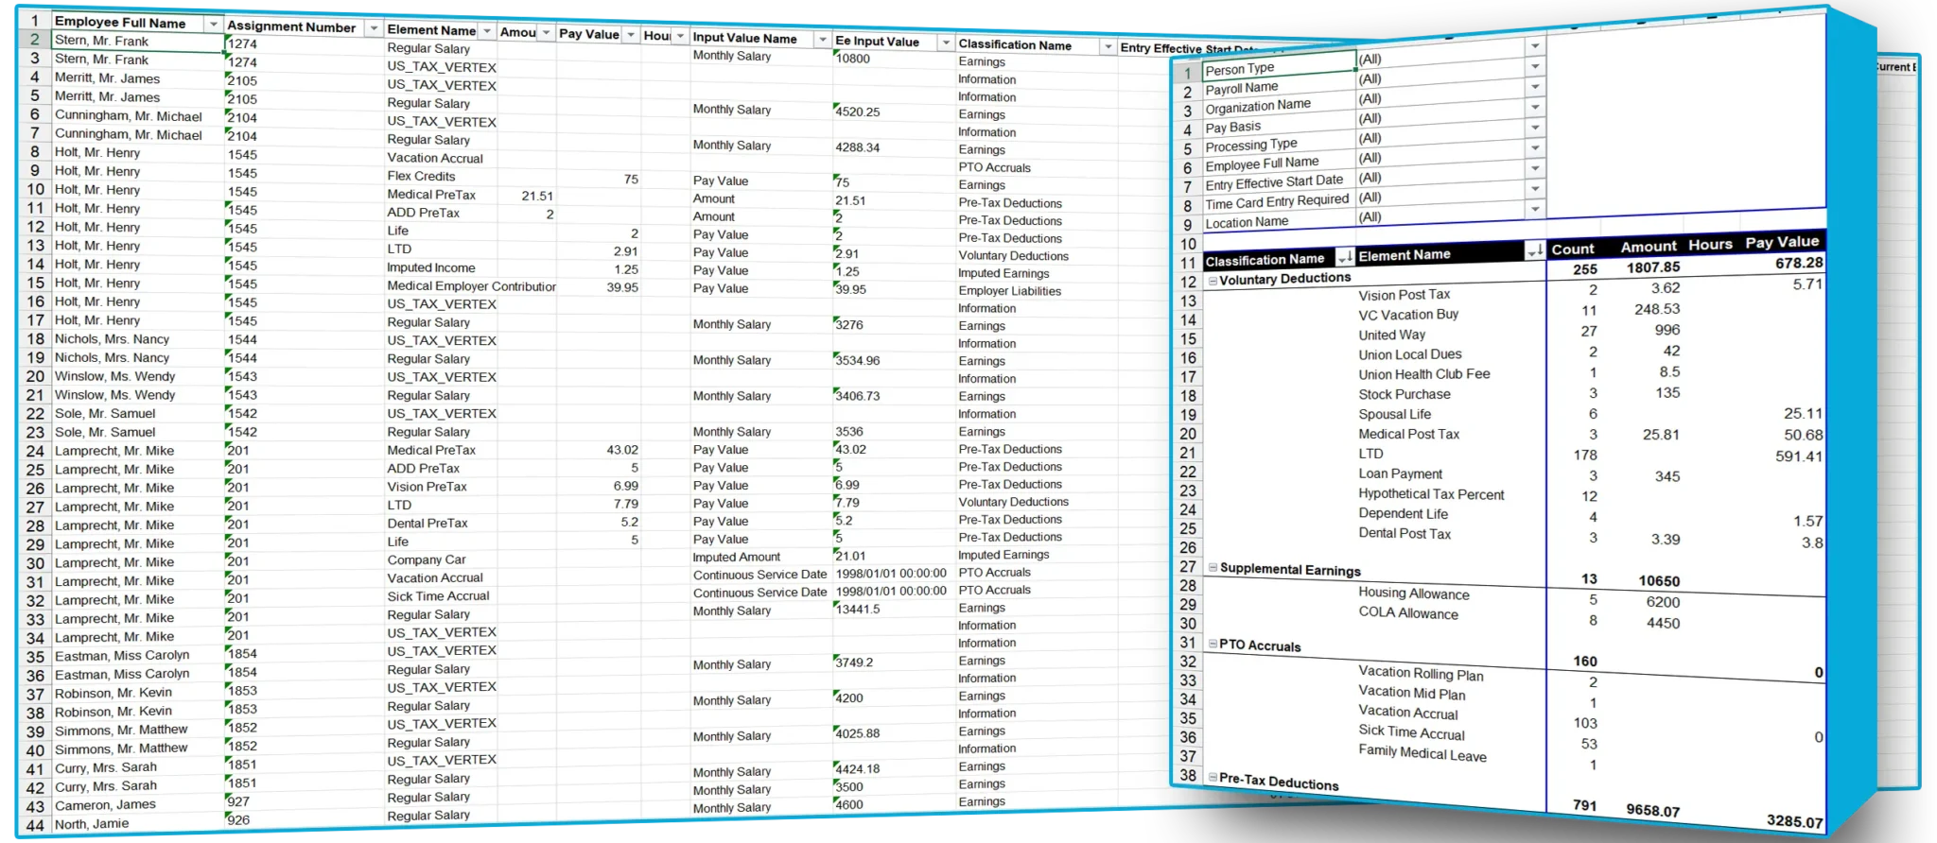
Task: Click the pivot Classification Name sort button
Action: pyautogui.click(x=1344, y=257)
